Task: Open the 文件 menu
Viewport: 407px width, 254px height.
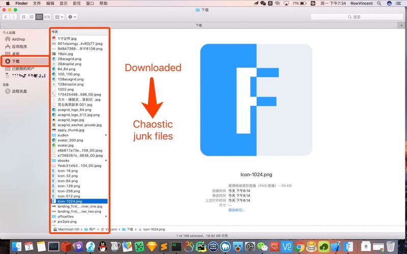Action: 37,4
